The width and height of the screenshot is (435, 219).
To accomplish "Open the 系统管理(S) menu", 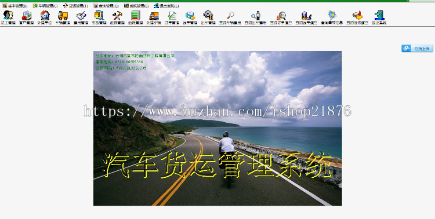I will 136,6.
